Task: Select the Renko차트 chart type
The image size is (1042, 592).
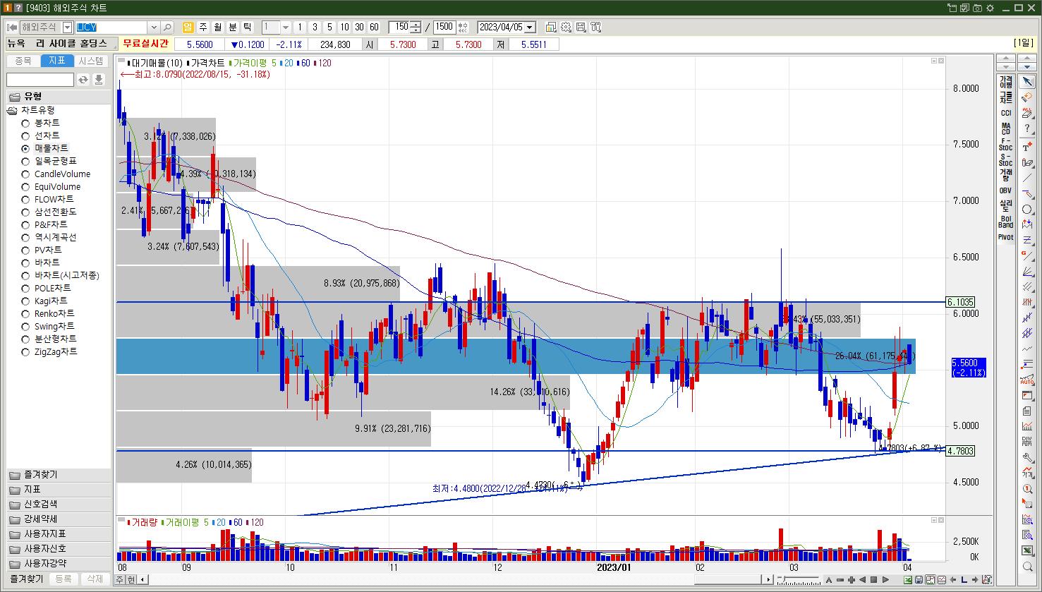Action: pos(48,313)
